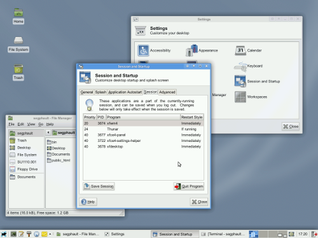Screen dimensions: 318x238
Task: Select Desktop in File Manager sidebar
Action: pos(26,148)
